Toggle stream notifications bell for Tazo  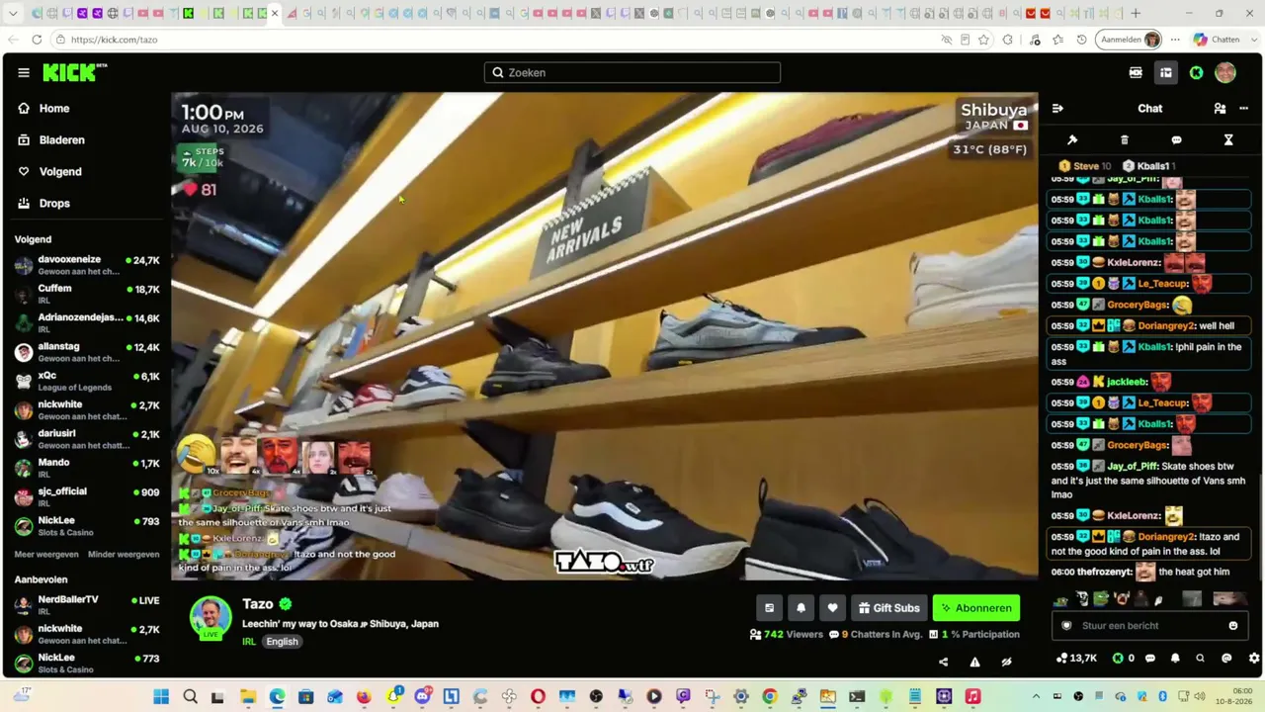(801, 608)
